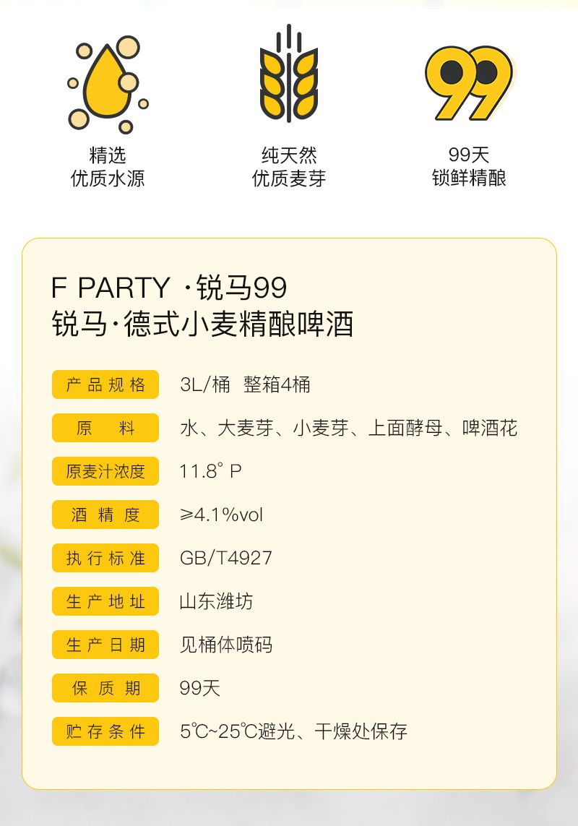The image size is (578, 826).
Task: Select the 贮存条件 yellow label
Action: coord(105,731)
